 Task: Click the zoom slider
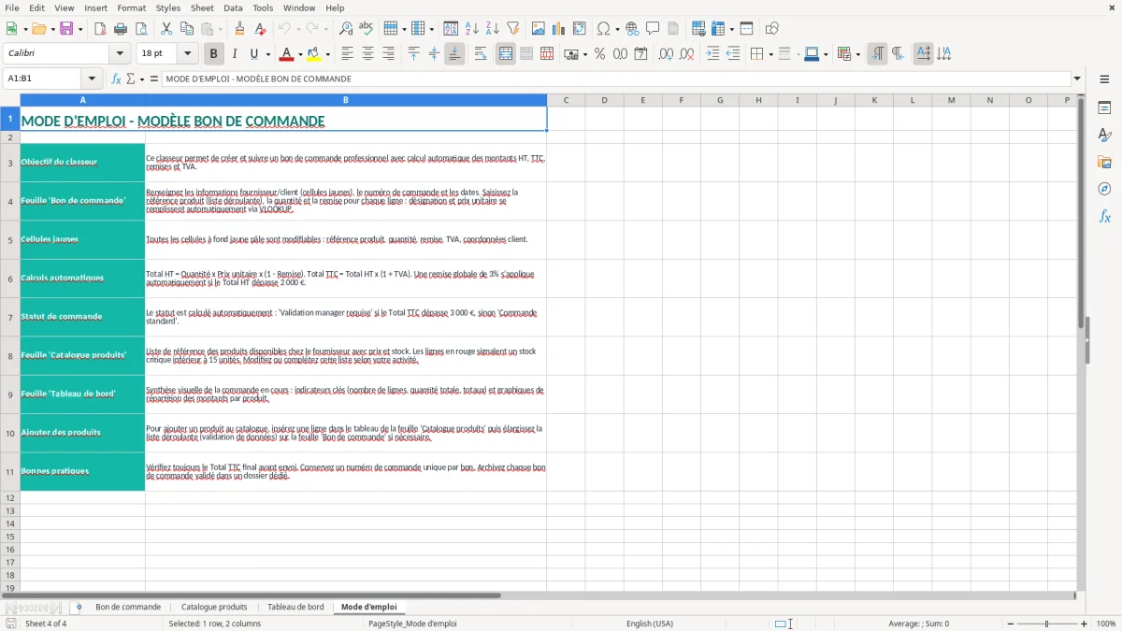[1046, 624]
